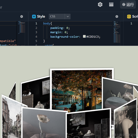Viewport: 138px width, 138px height.
Task: Open the CSS preprocessor dropdown
Action: [x=60, y=16]
